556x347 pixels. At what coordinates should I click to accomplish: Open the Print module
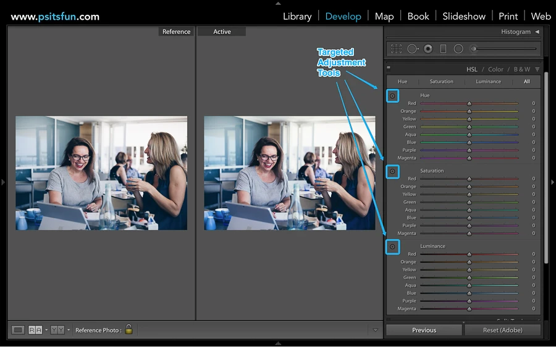pyautogui.click(x=508, y=17)
